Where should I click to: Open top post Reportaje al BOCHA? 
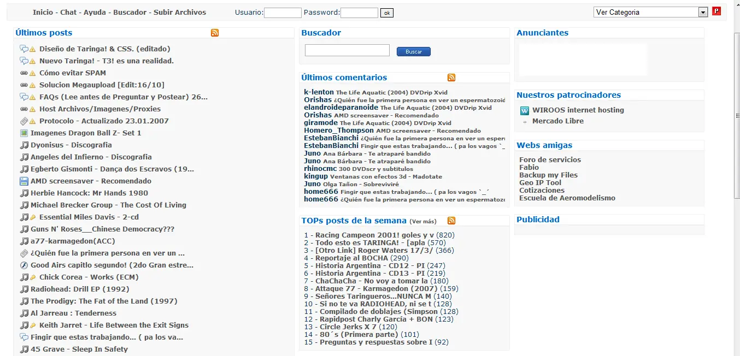351,258
